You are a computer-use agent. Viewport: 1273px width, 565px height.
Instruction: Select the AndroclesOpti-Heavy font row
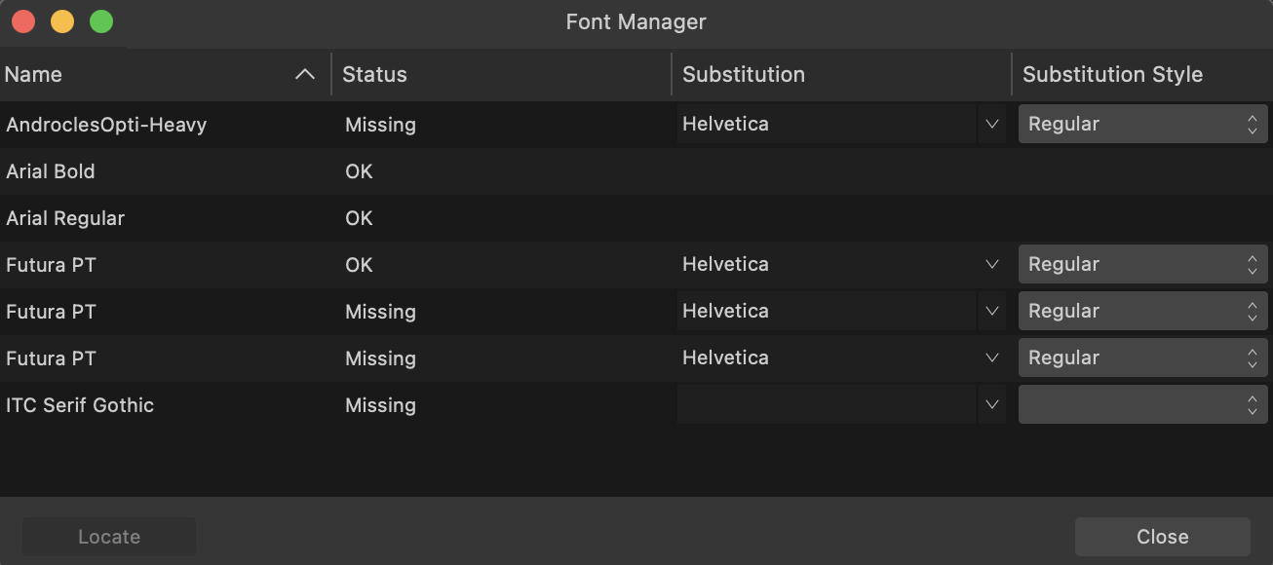[636, 125]
